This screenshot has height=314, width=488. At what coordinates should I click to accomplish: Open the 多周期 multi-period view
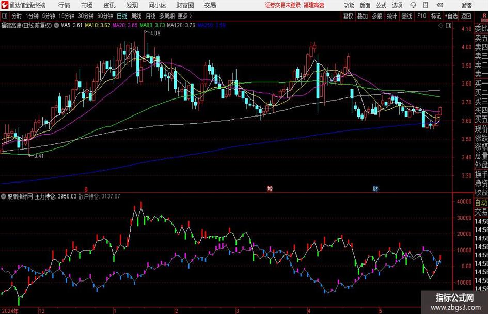coord(167,16)
